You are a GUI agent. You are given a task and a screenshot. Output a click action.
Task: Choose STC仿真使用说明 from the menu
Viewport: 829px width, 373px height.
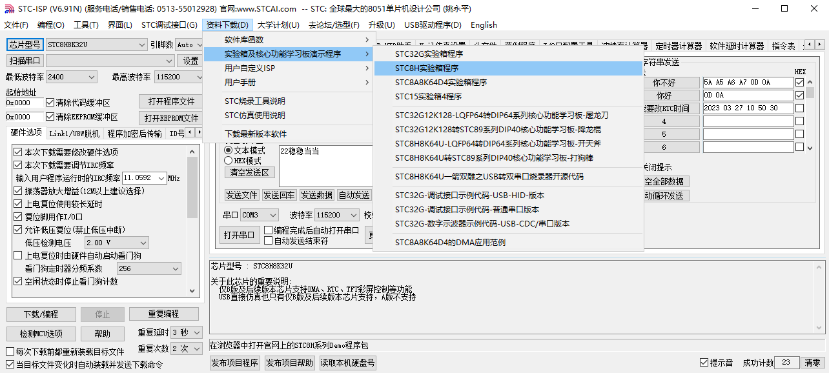(288, 116)
